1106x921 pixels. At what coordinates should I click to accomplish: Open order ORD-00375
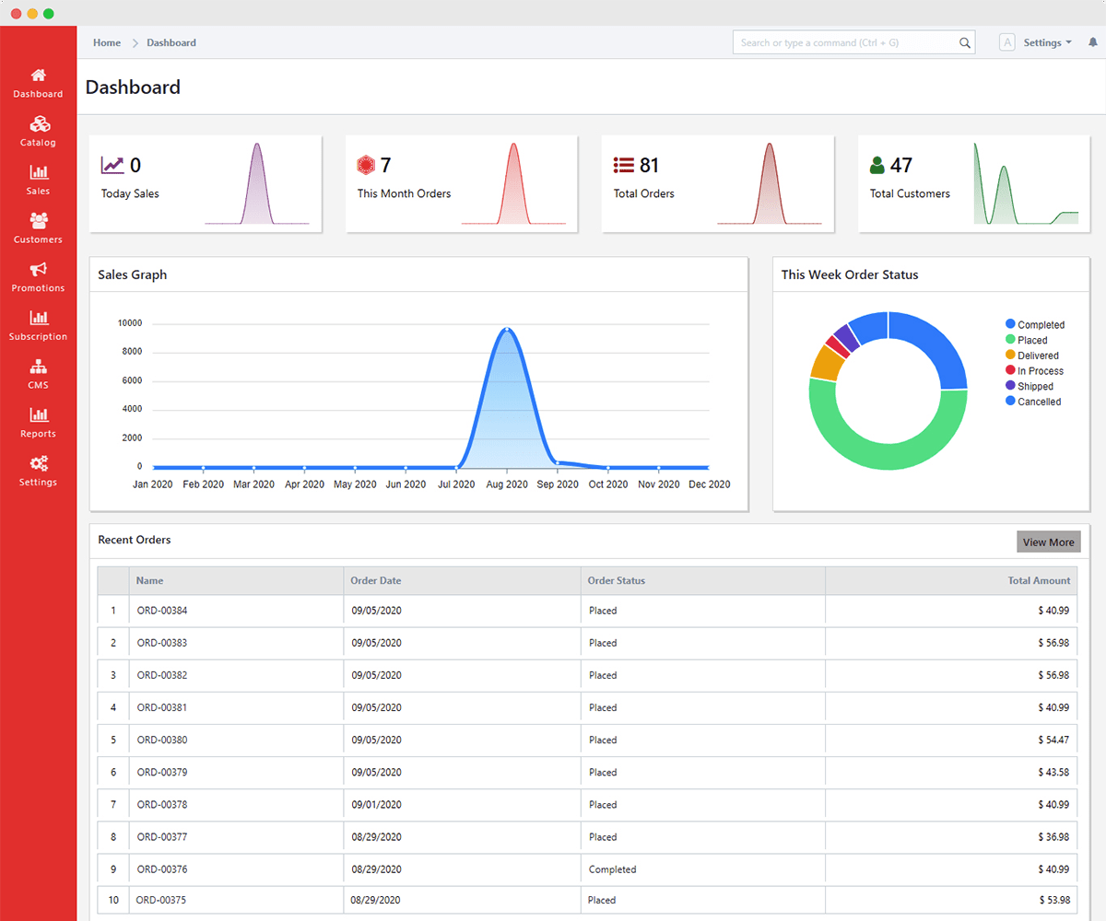click(x=161, y=900)
